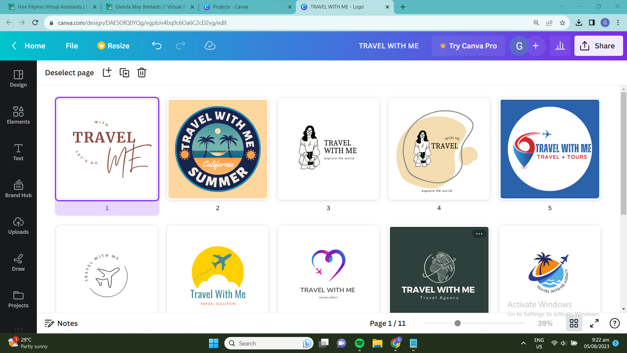
Task: Open the Draw tool
Action: [18, 262]
